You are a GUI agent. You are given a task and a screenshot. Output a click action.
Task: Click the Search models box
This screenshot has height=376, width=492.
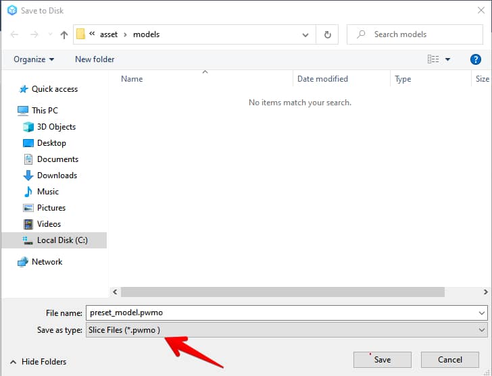pos(415,34)
